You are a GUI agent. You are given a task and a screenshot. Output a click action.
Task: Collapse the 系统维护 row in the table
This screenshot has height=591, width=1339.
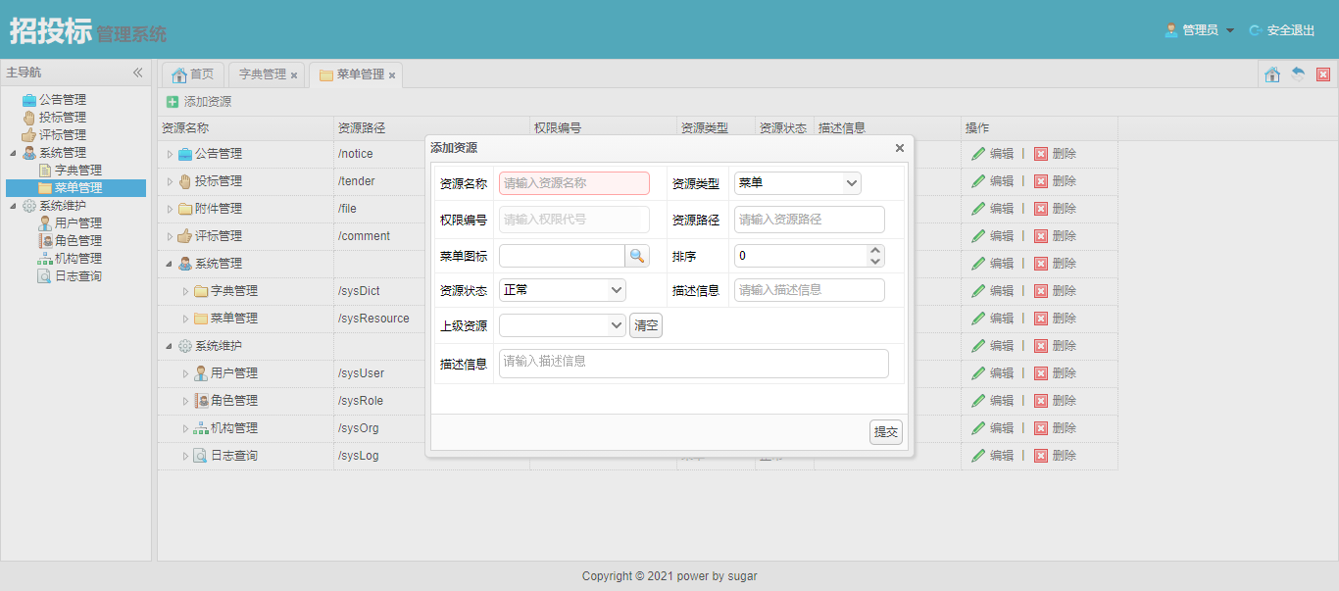coord(170,346)
